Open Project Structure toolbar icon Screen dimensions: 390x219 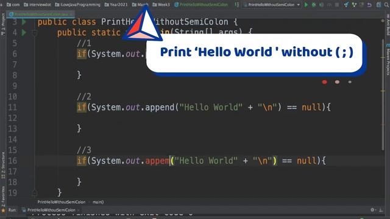pos(378,5)
